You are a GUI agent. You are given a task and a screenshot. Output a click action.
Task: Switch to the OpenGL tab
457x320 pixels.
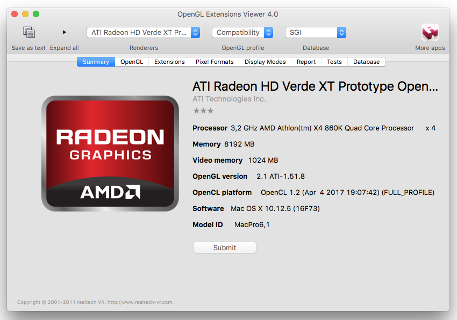coord(132,62)
